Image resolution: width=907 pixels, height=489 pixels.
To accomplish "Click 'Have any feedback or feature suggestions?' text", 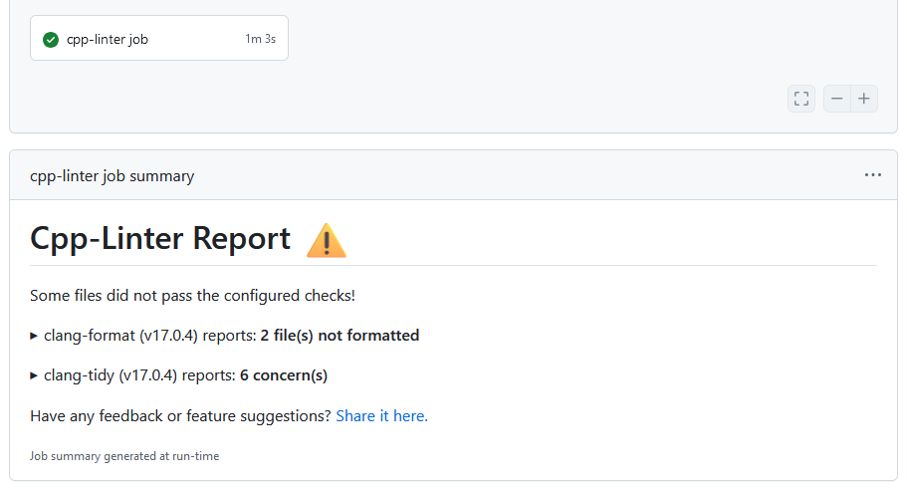I will click(x=180, y=416).
